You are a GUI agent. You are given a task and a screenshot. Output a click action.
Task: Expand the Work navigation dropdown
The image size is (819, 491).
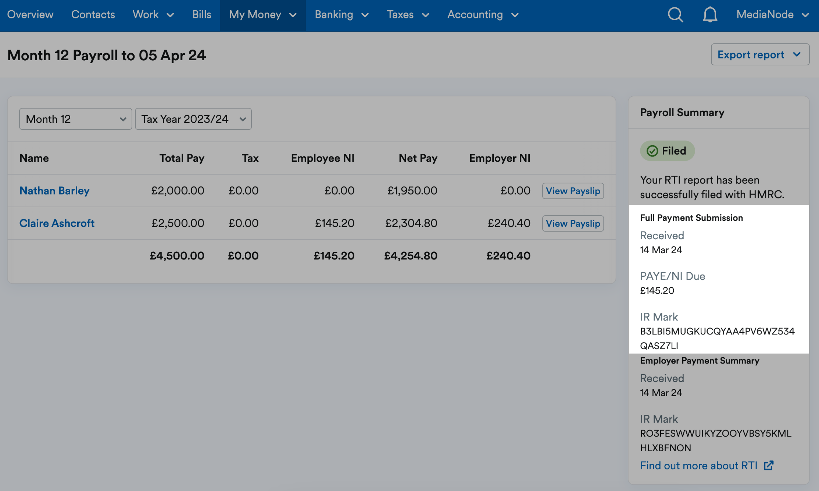click(x=153, y=15)
